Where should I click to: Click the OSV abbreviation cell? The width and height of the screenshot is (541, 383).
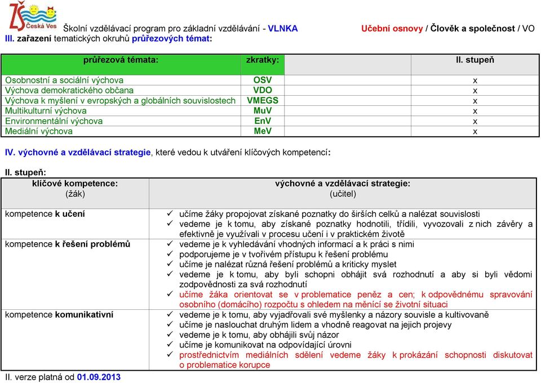(x=262, y=80)
